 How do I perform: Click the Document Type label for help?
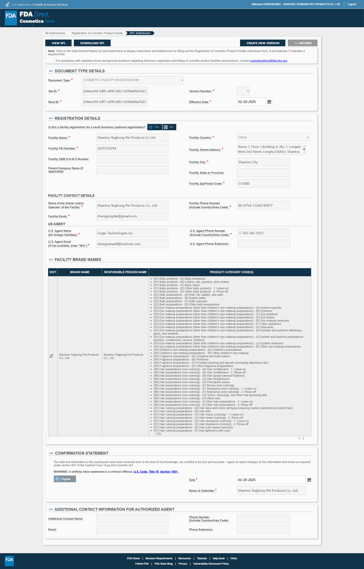pos(59,80)
